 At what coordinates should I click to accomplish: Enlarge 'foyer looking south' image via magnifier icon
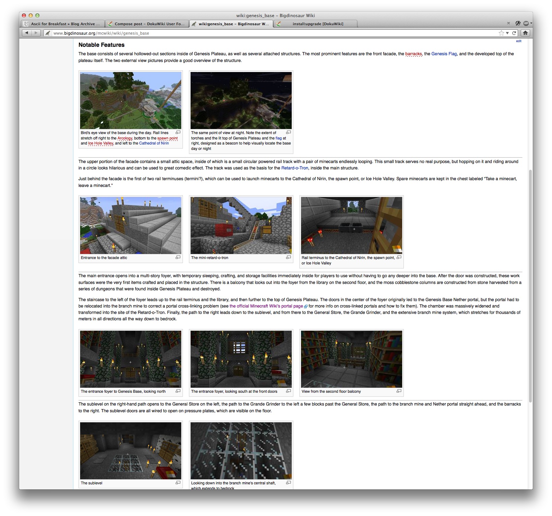[x=289, y=391]
